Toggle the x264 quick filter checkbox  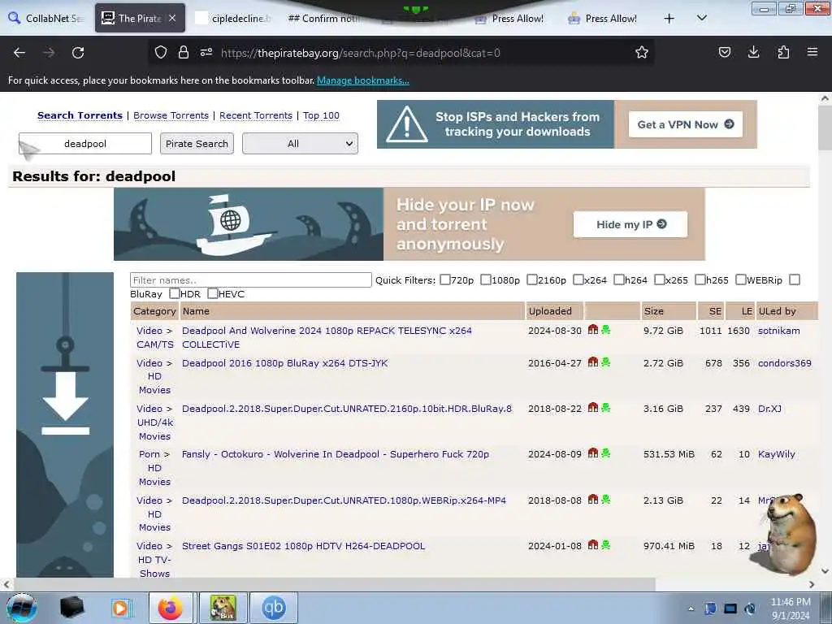pyautogui.click(x=578, y=279)
